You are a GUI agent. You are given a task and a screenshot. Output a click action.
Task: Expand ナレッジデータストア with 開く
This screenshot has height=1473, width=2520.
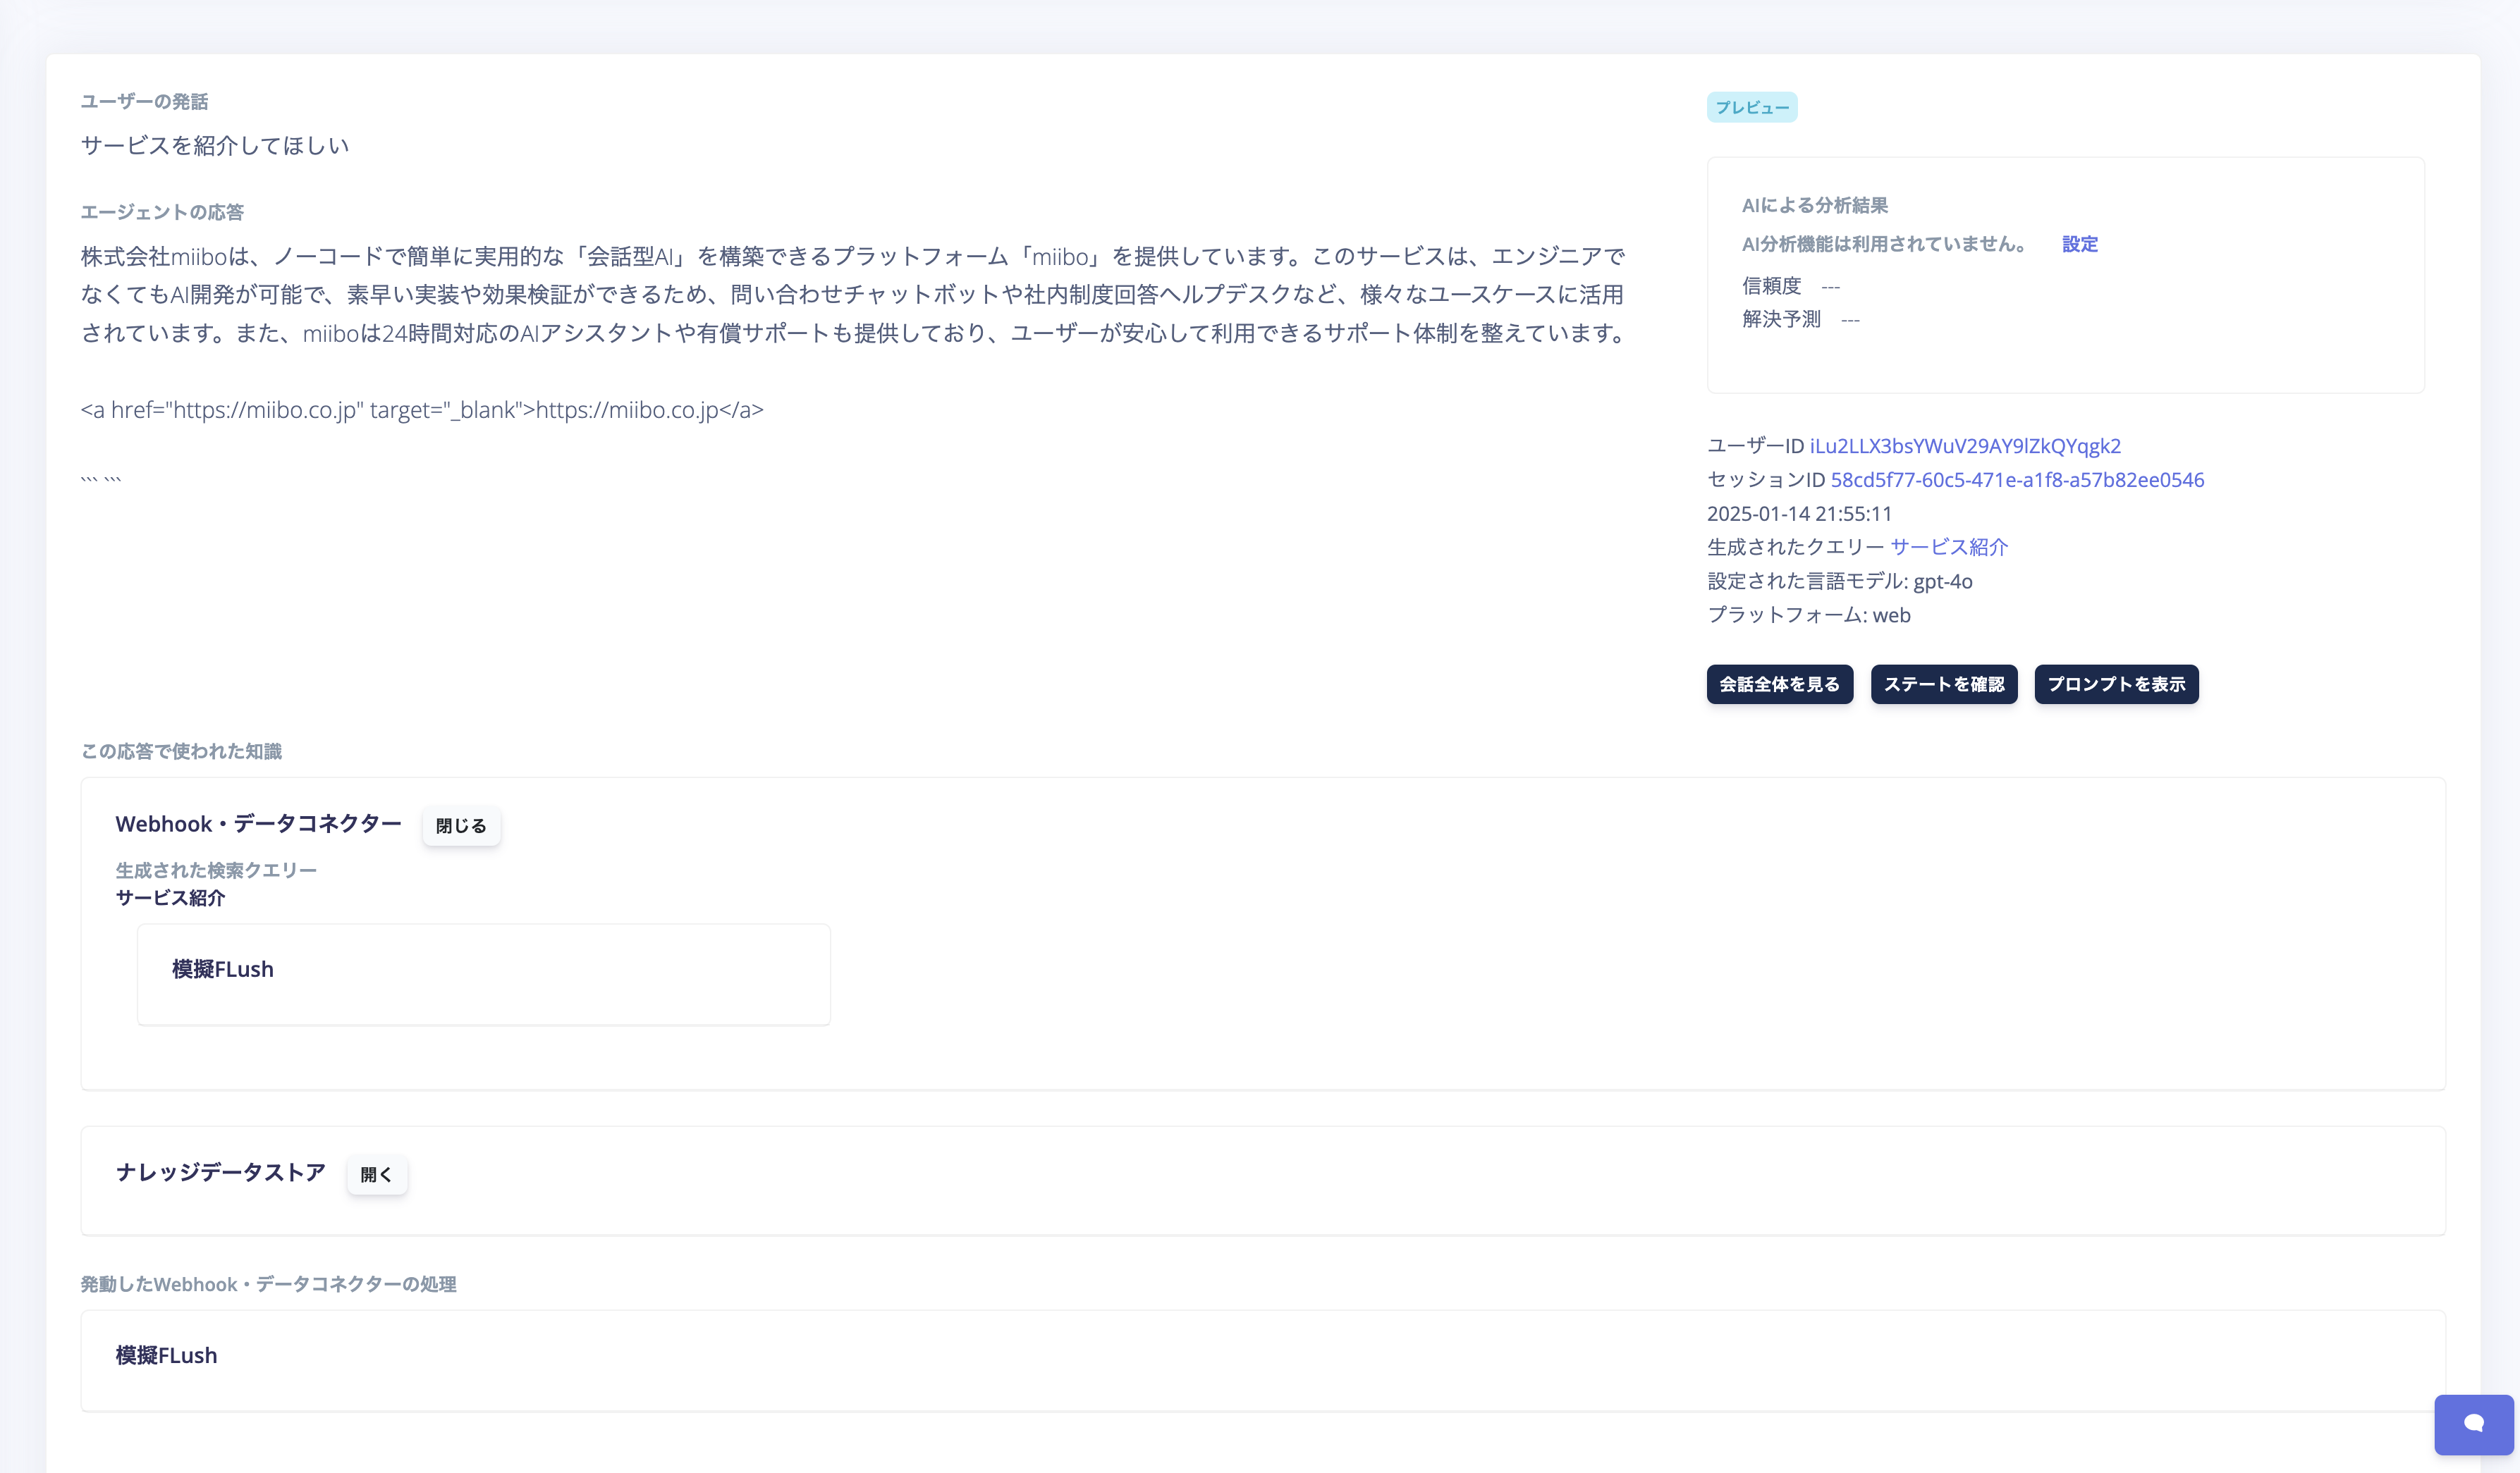click(x=376, y=1174)
